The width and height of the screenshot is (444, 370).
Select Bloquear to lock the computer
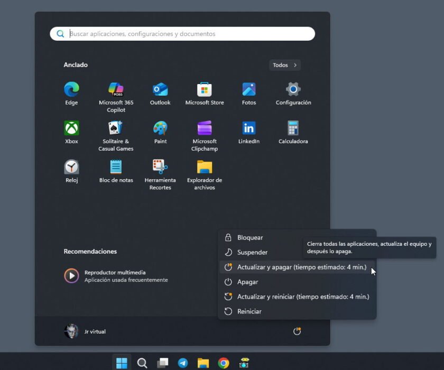click(251, 237)
